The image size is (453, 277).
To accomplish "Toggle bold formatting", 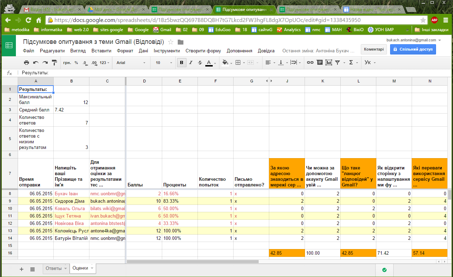I will (182, 63).
